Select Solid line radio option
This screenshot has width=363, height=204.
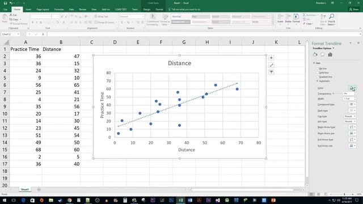pyautogui.click(x=318, y=73)
